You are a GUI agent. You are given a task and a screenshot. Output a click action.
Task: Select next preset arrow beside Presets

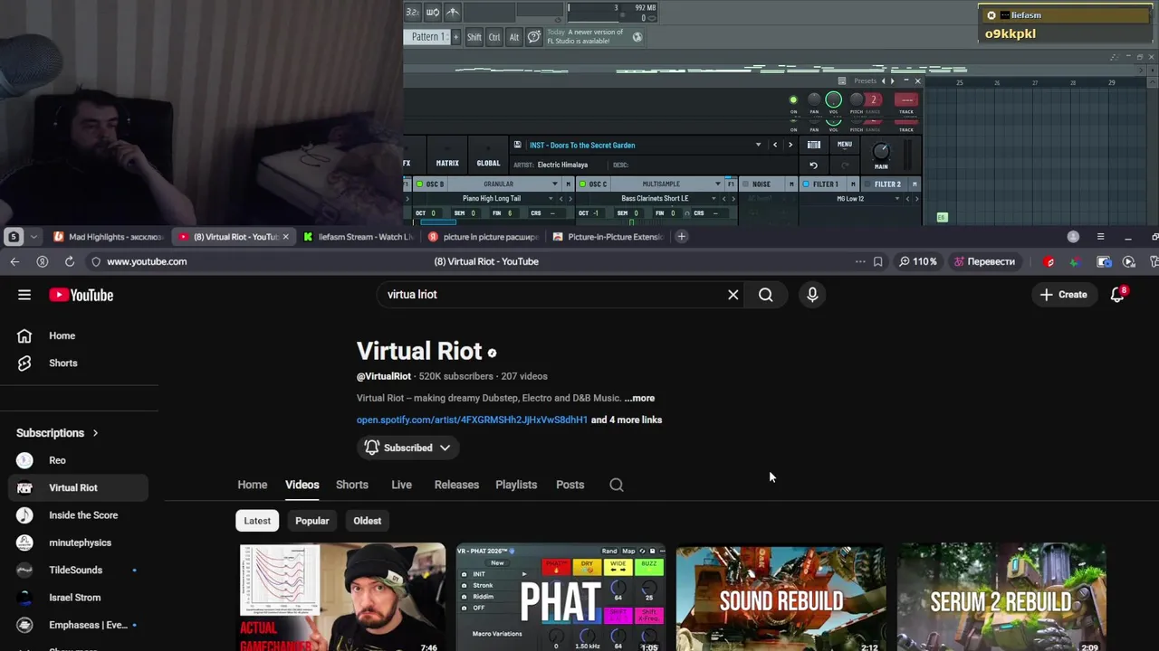point(892,81)
